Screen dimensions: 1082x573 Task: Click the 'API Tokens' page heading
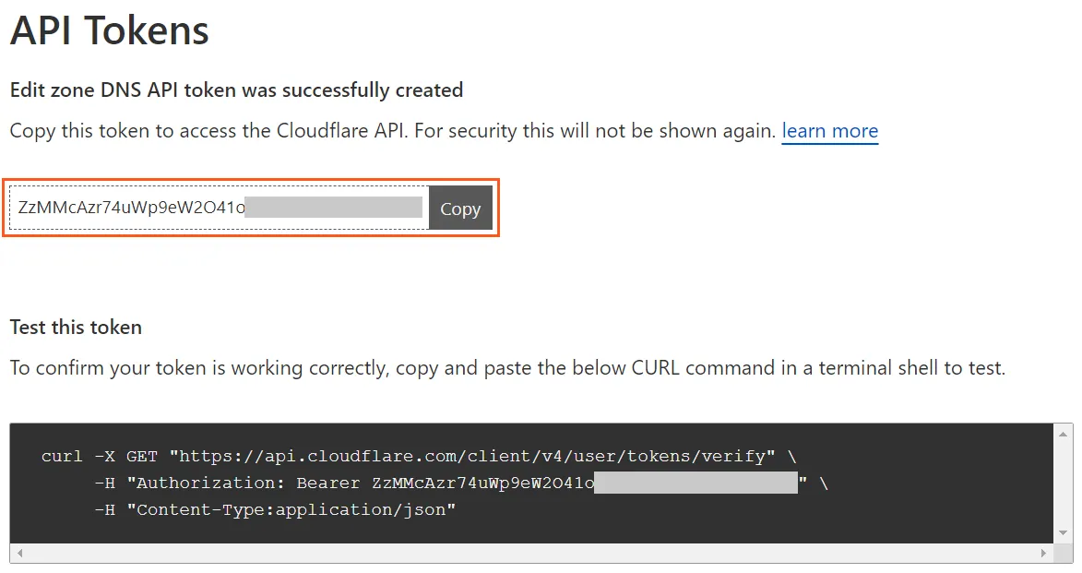[x=108, y=30]
